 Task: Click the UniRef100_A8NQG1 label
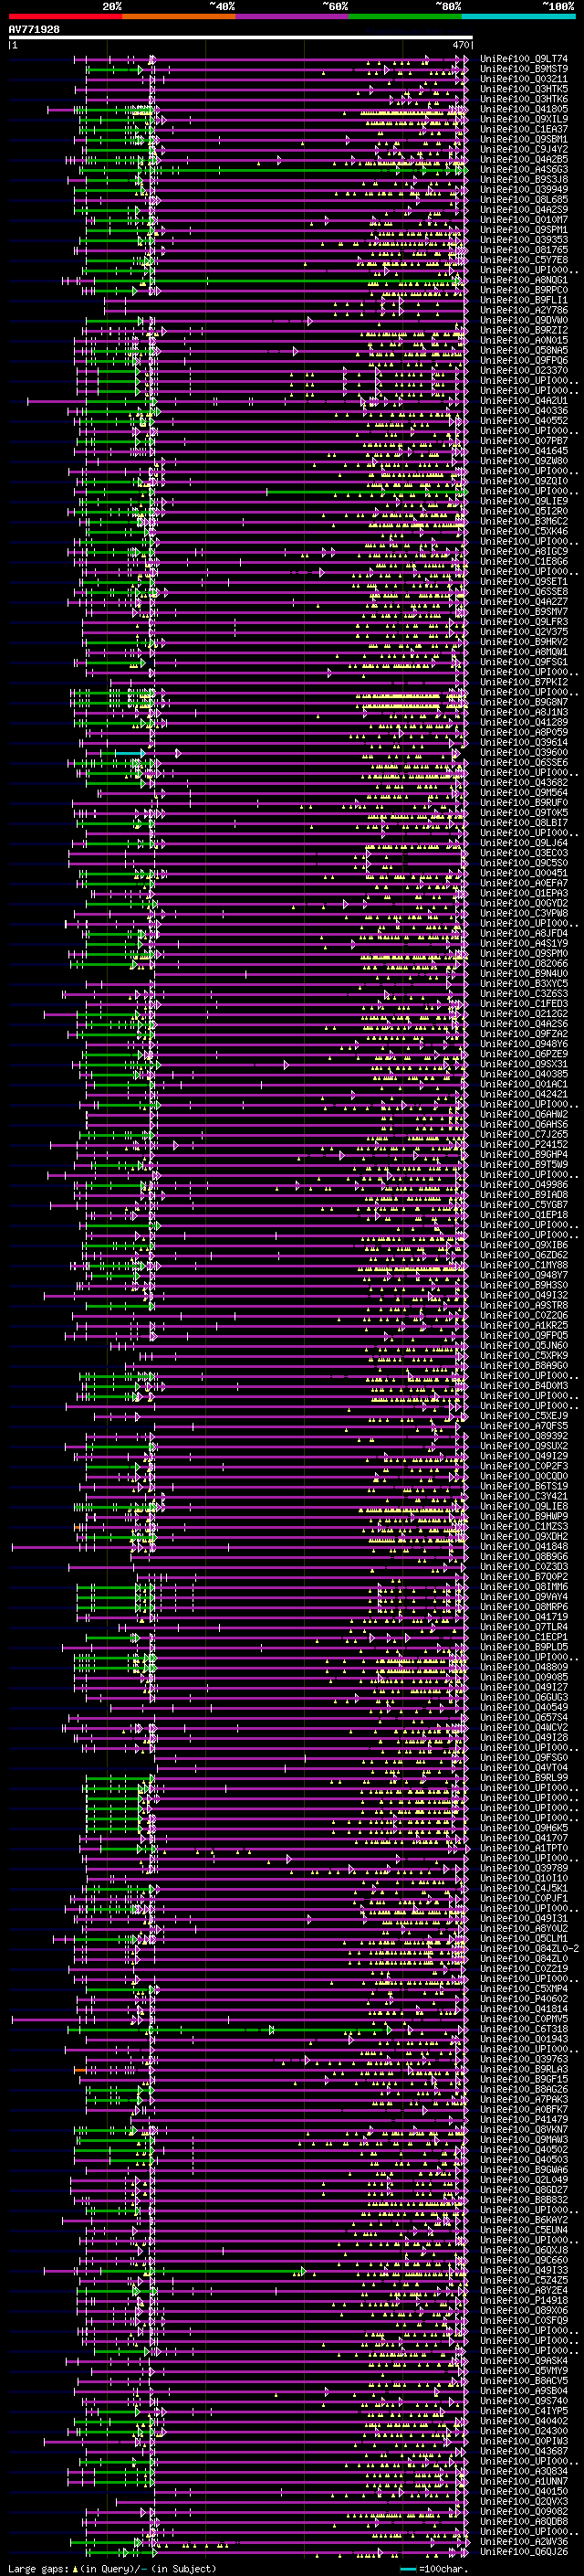(x=524, y=281)
